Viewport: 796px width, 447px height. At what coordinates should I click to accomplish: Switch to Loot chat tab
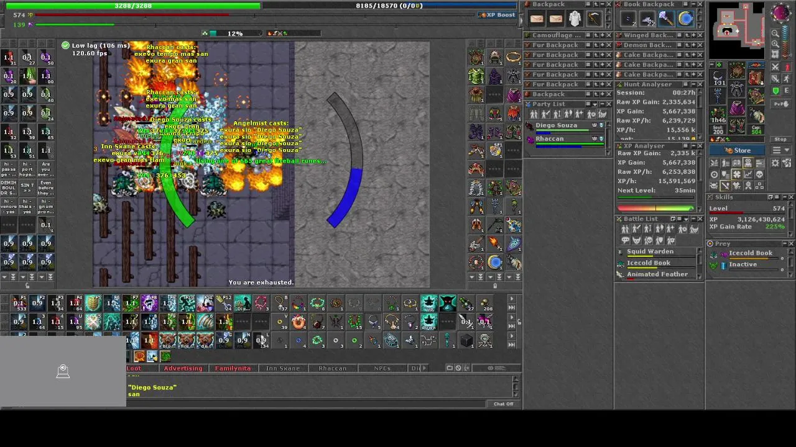(134, 368)
